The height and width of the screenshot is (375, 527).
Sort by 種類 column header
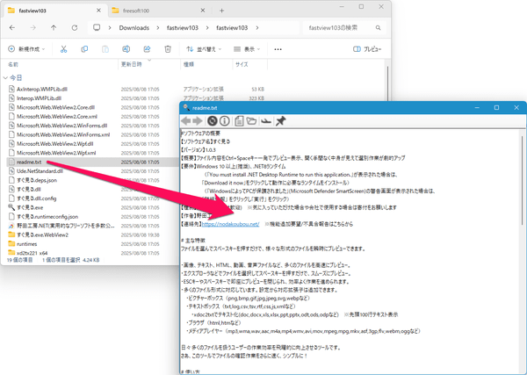(189, 64)
